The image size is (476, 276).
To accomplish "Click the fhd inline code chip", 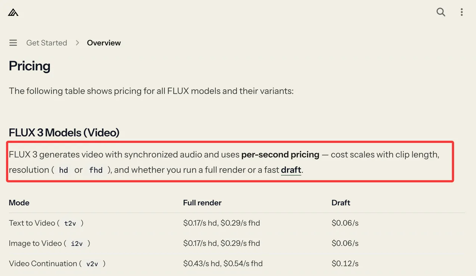I will point(96,170).
